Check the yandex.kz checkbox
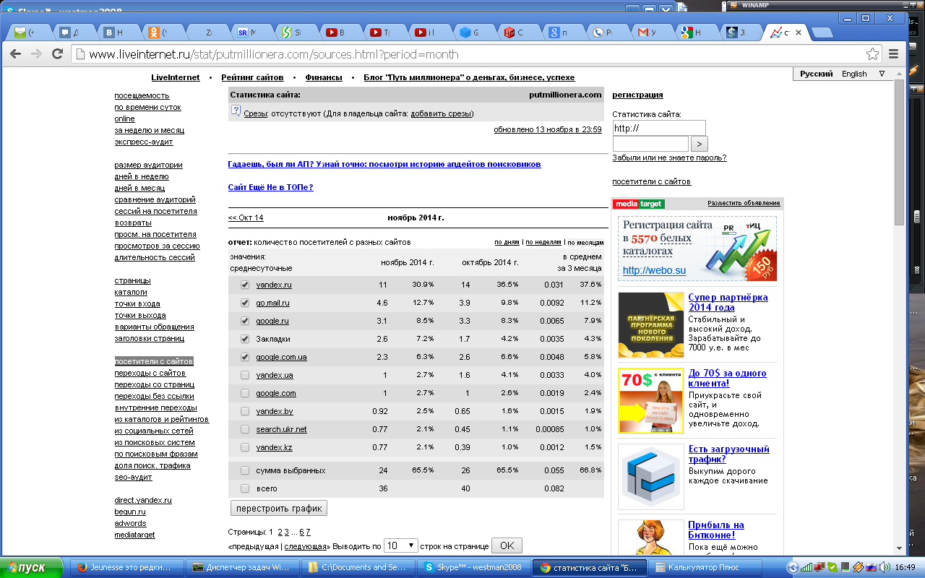The image size is (925, 578). coord(245,447)
